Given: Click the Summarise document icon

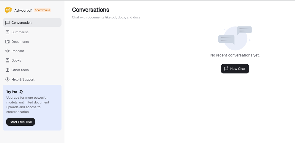Looking at the screenshot, I should pos(7,32).
